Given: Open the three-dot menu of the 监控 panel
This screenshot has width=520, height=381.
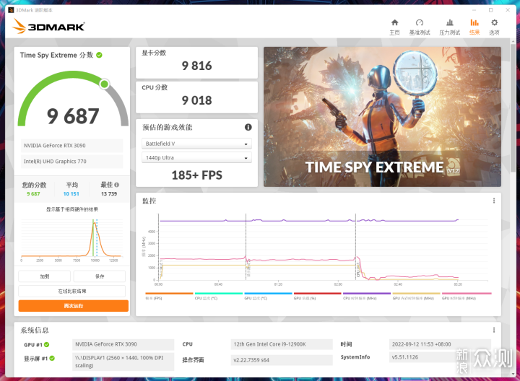Looking at the screenshot, I should point(494,201).
